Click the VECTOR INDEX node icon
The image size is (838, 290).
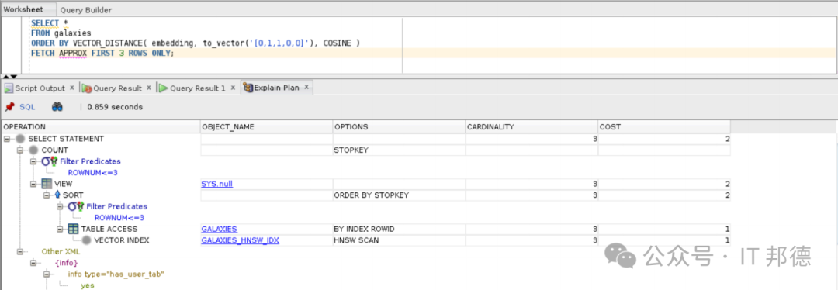click(86, 240)
